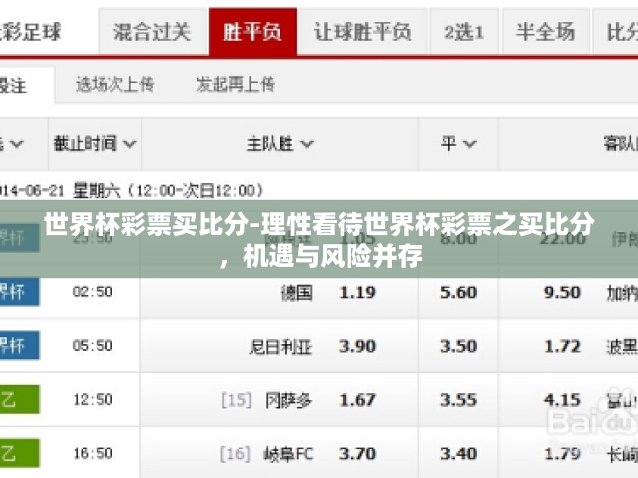Image resolution: width=638 pixels, height=478 pixels.
Task: Click team name 冈萨多
Action: (288, 400)
